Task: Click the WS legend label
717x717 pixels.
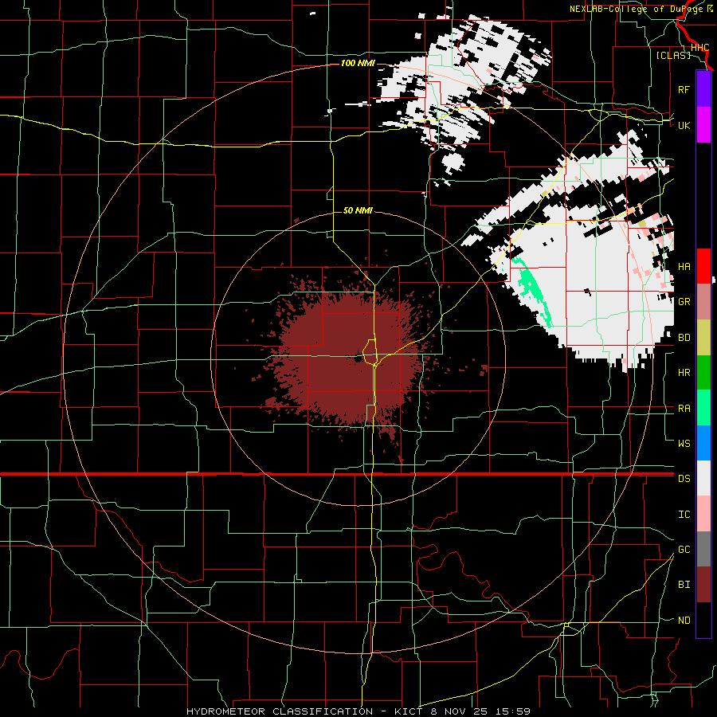Action: pos(684,444)
